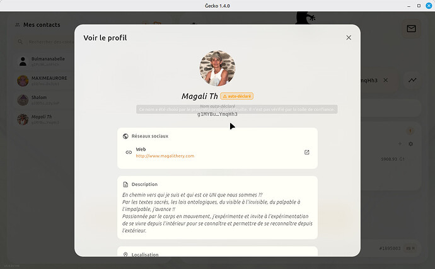The height and width of the screenshot is (269, 435).
Task: Click the Réseaux sociaux globe icon
Action: 125,136
